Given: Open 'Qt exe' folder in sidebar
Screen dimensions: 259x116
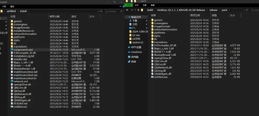Looking at the screenshot, I should point(136,35).
